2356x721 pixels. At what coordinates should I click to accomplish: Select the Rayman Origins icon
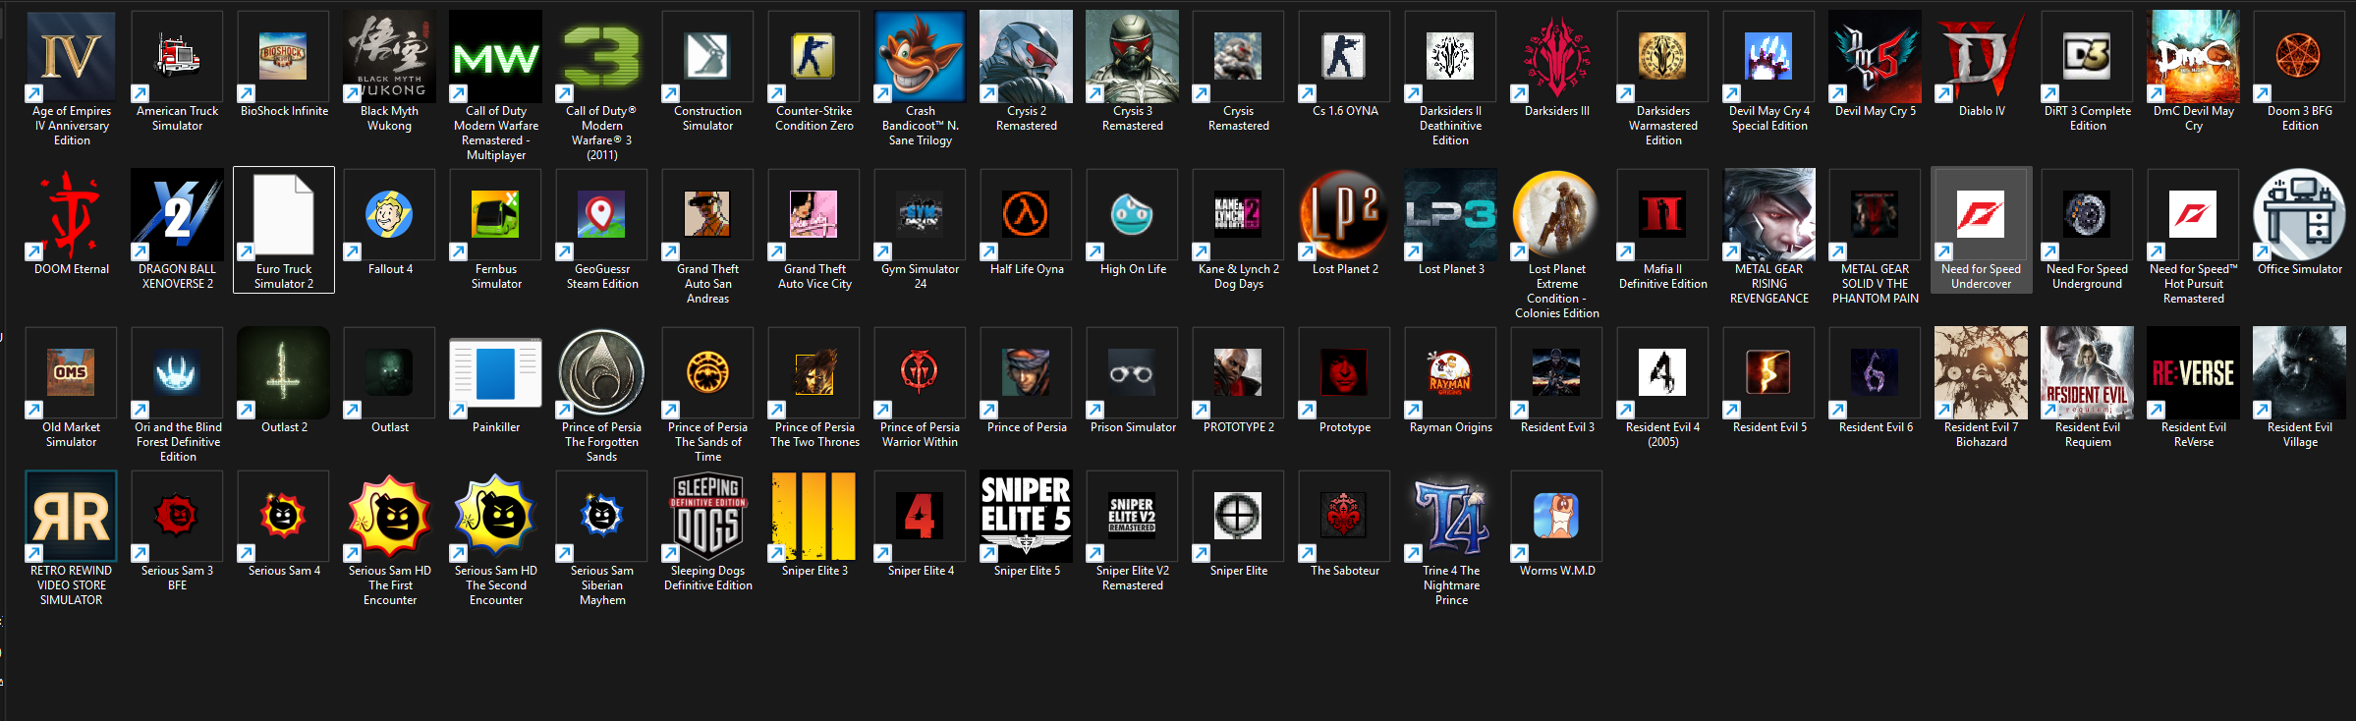point(1450,373)
